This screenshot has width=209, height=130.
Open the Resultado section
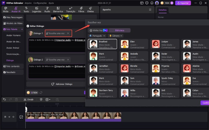point(13,72)
